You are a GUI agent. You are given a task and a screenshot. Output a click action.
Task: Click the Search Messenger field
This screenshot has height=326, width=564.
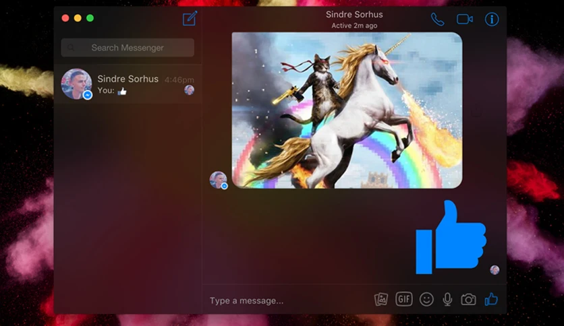coord(128,48)
